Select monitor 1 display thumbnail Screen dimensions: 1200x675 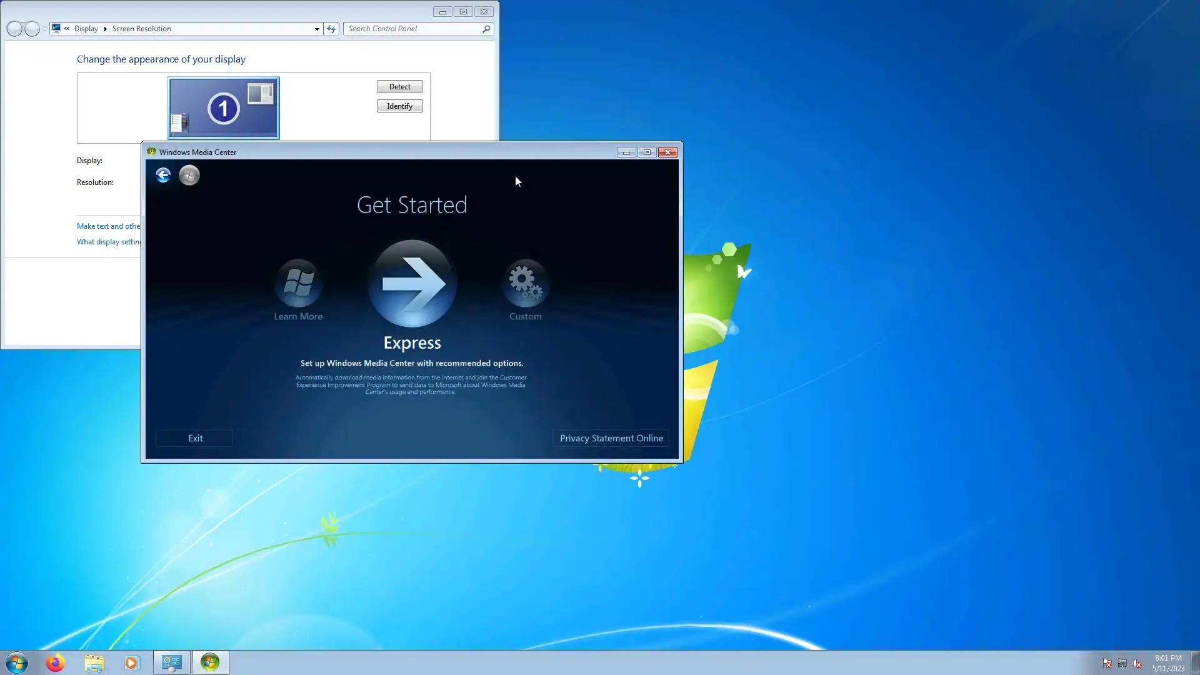point(223,108)
